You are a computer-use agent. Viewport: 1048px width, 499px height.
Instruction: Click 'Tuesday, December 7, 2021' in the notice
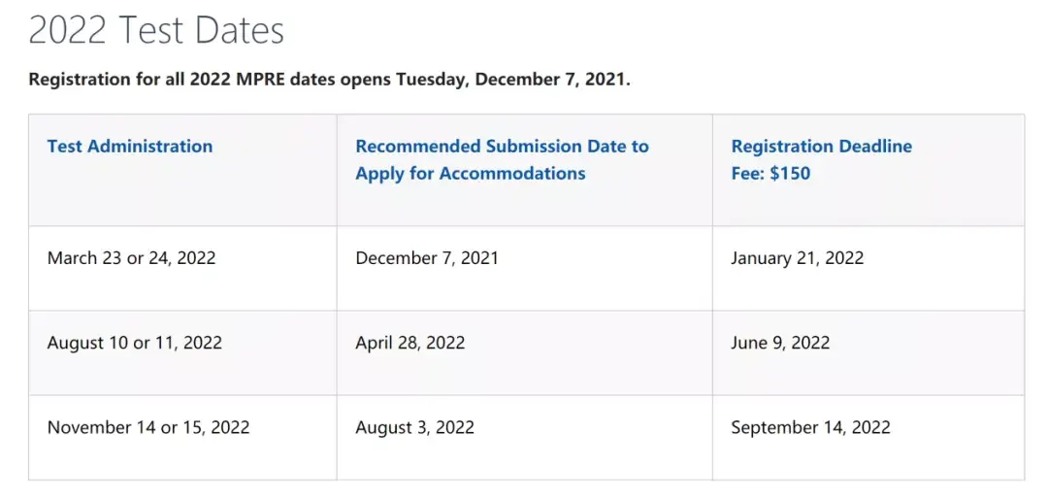[512, 79]
